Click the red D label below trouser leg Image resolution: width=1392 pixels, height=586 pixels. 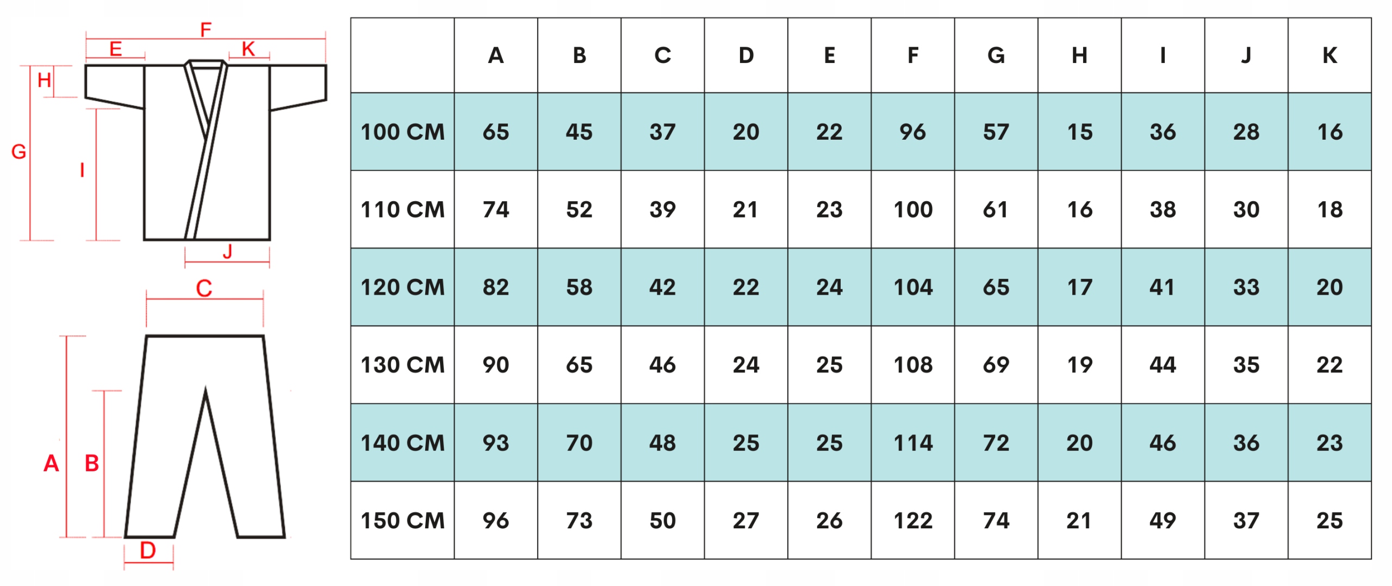[x=148, y=550]
